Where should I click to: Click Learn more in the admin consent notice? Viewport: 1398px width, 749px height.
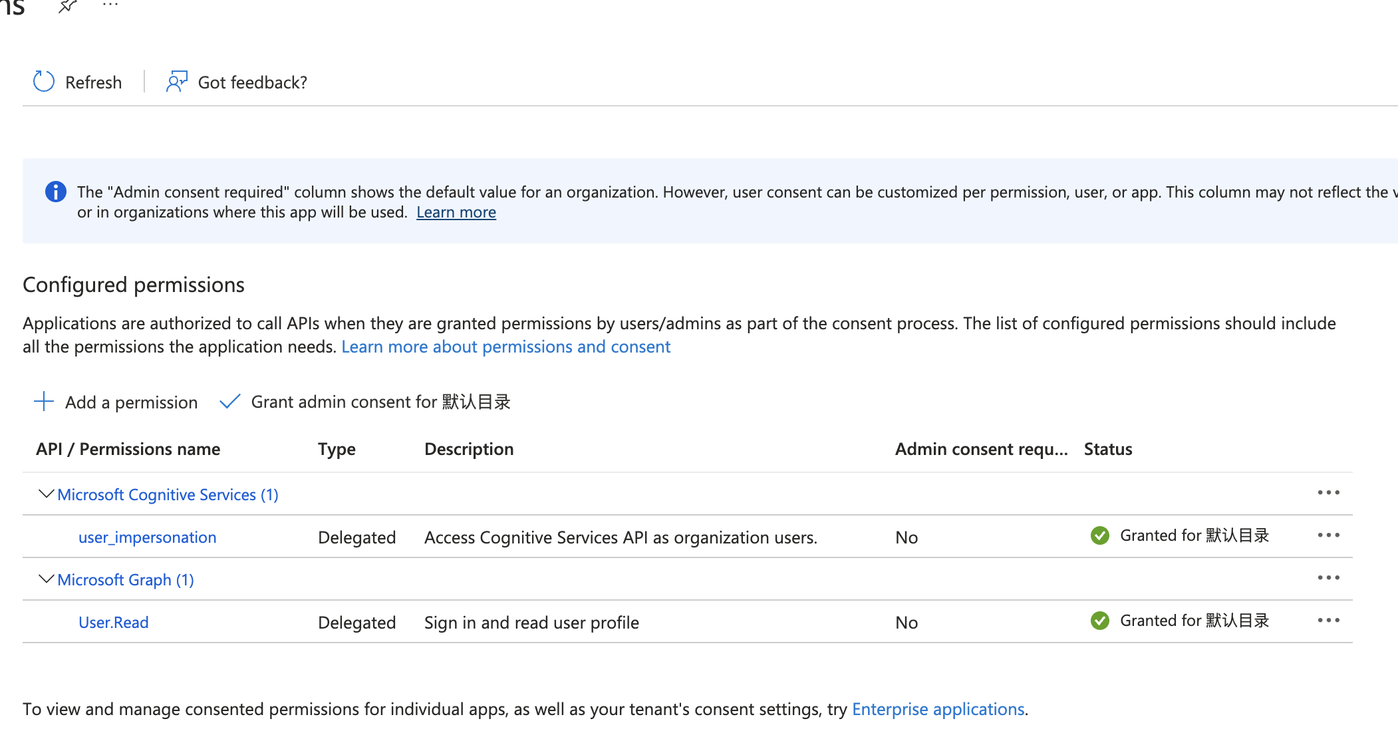tap(456, 212)
